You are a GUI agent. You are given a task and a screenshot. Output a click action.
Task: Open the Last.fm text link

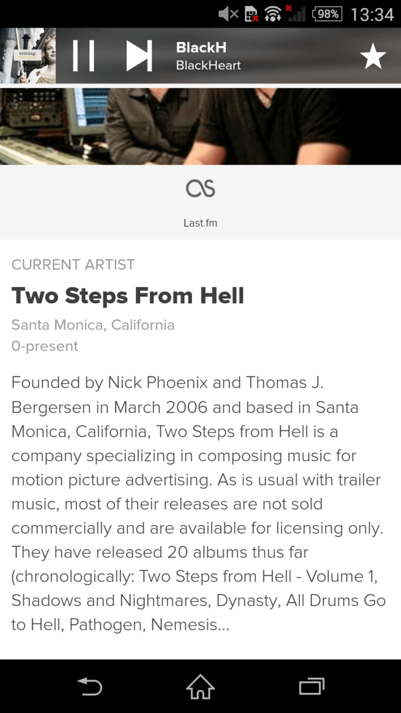click(x=200, y=223)
